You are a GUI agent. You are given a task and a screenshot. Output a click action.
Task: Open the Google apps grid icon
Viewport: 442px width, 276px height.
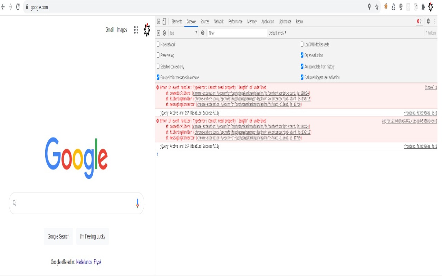click(x=136, y=30)
